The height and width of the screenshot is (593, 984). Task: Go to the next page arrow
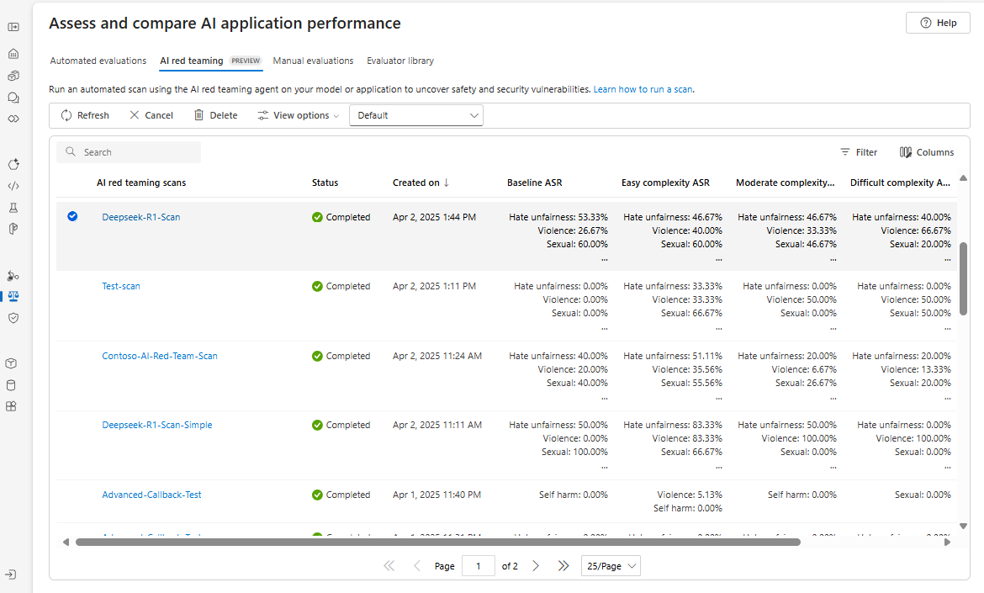(x=536, y=566)
